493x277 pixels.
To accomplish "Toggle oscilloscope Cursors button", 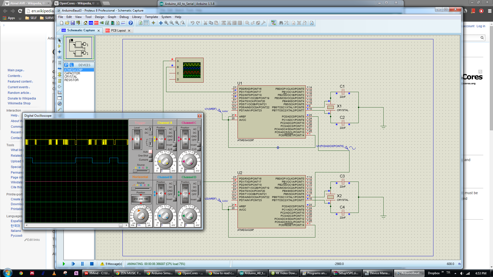I will click(x=151, y=160).
